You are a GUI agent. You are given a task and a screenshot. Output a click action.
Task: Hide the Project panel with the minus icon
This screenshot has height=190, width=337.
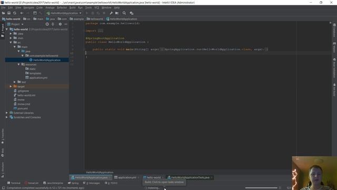66,24
